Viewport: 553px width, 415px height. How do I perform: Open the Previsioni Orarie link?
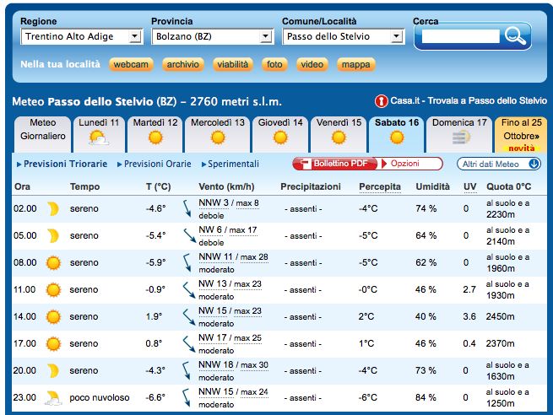point(157,164)
